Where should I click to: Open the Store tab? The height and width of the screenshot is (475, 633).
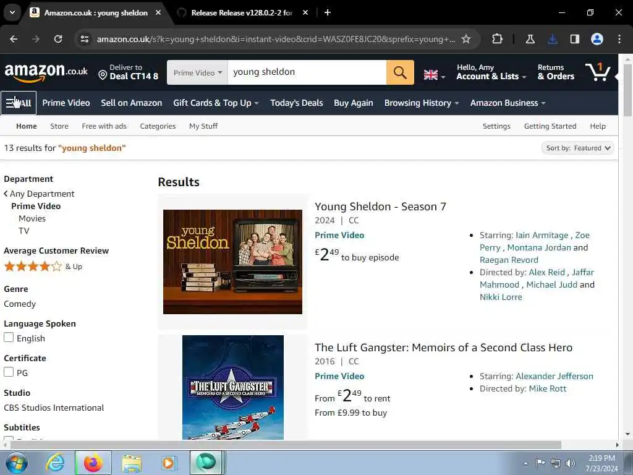point(59,126)
